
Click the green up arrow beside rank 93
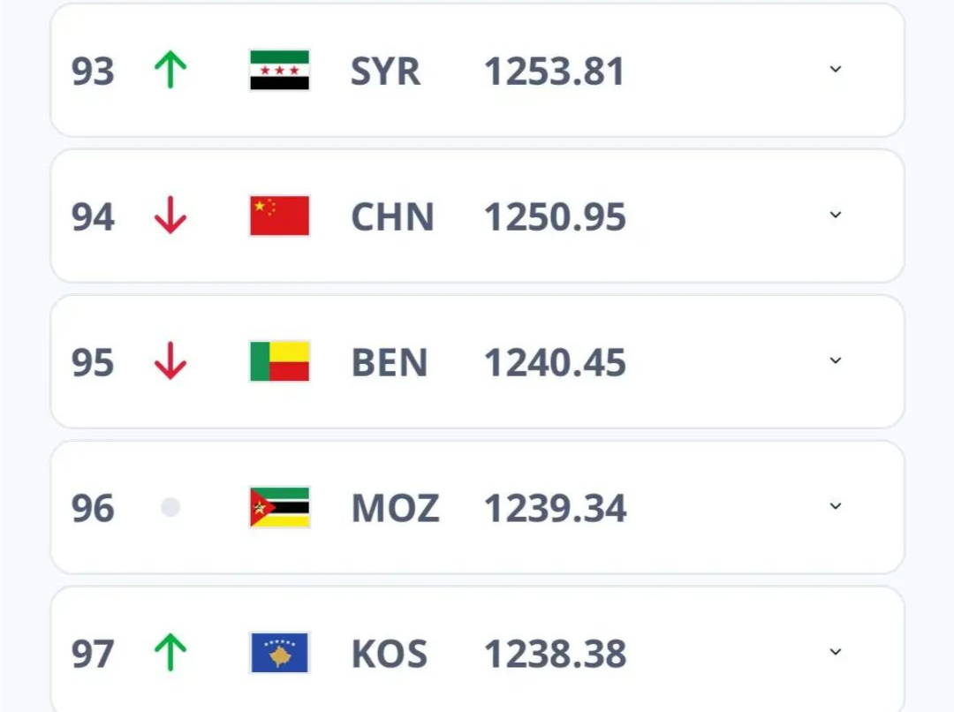pyautogui.click(x=170, y=70)
